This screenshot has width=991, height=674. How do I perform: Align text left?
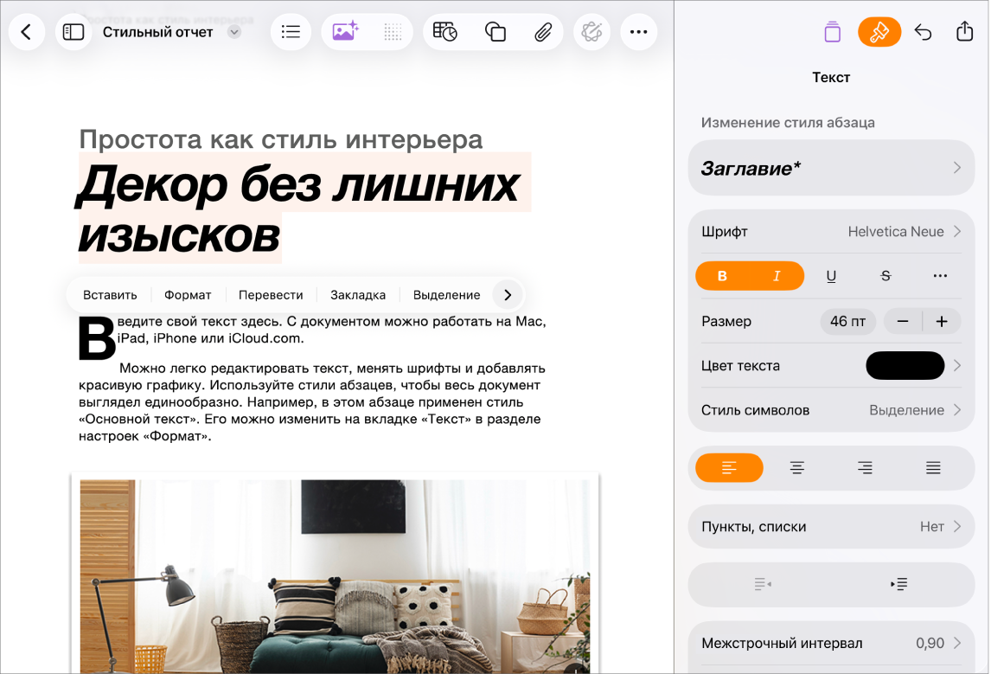(x=729, y=468)
